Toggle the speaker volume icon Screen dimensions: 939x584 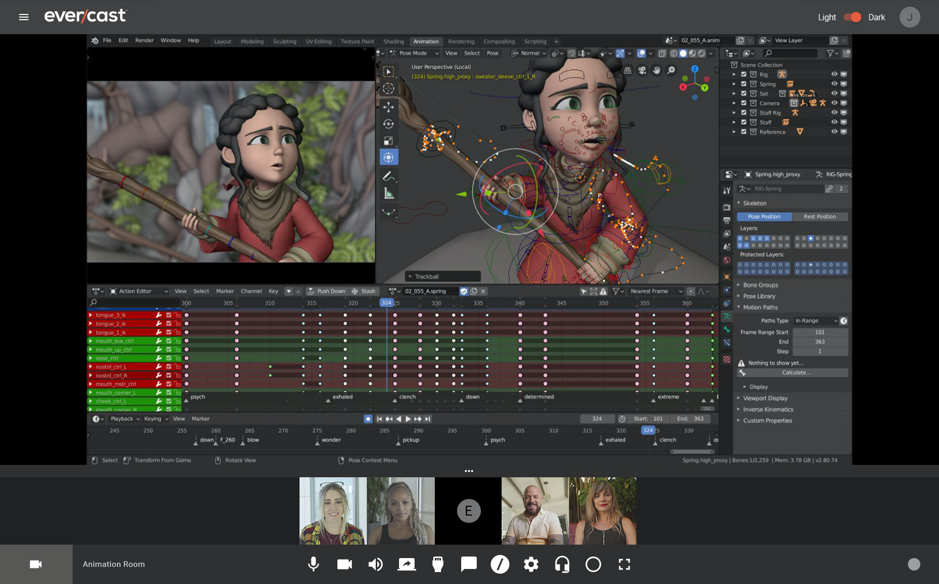click(x=376, y=564)
